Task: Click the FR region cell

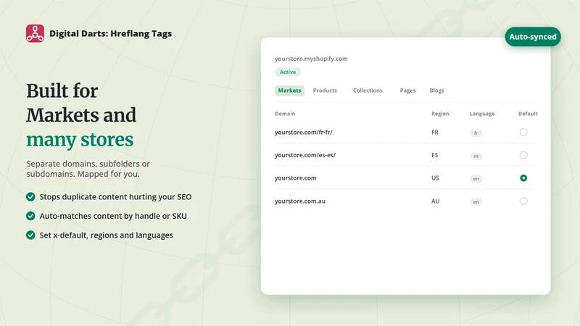Action: pos(434,133)
